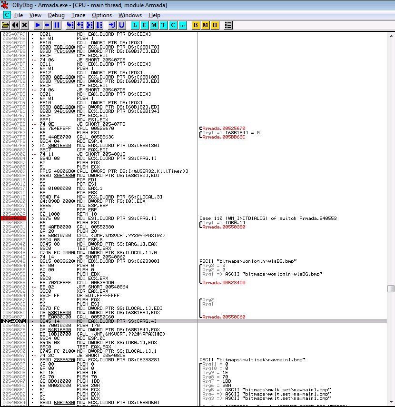The width and height of the screenshot is (395, 407).
Task: Start Trace over
Action: 99,25
